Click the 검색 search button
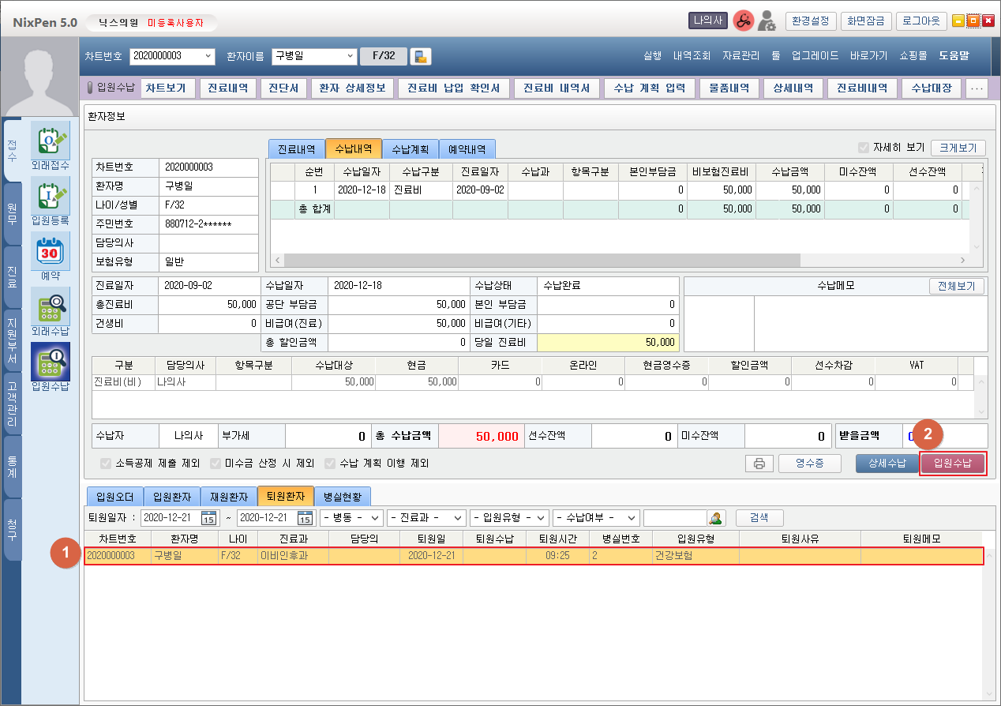Viewport: 1001px width, 706px height. pos(759,518)
